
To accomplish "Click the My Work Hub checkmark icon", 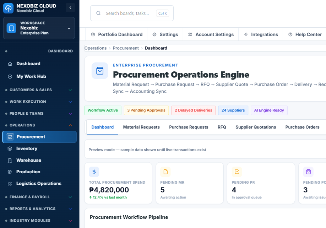I will point(10,77).
